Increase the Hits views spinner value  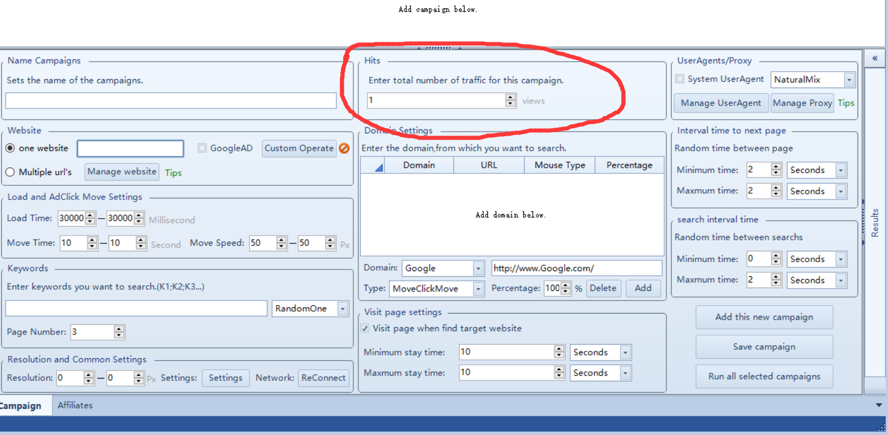click(x=510, y=97)
